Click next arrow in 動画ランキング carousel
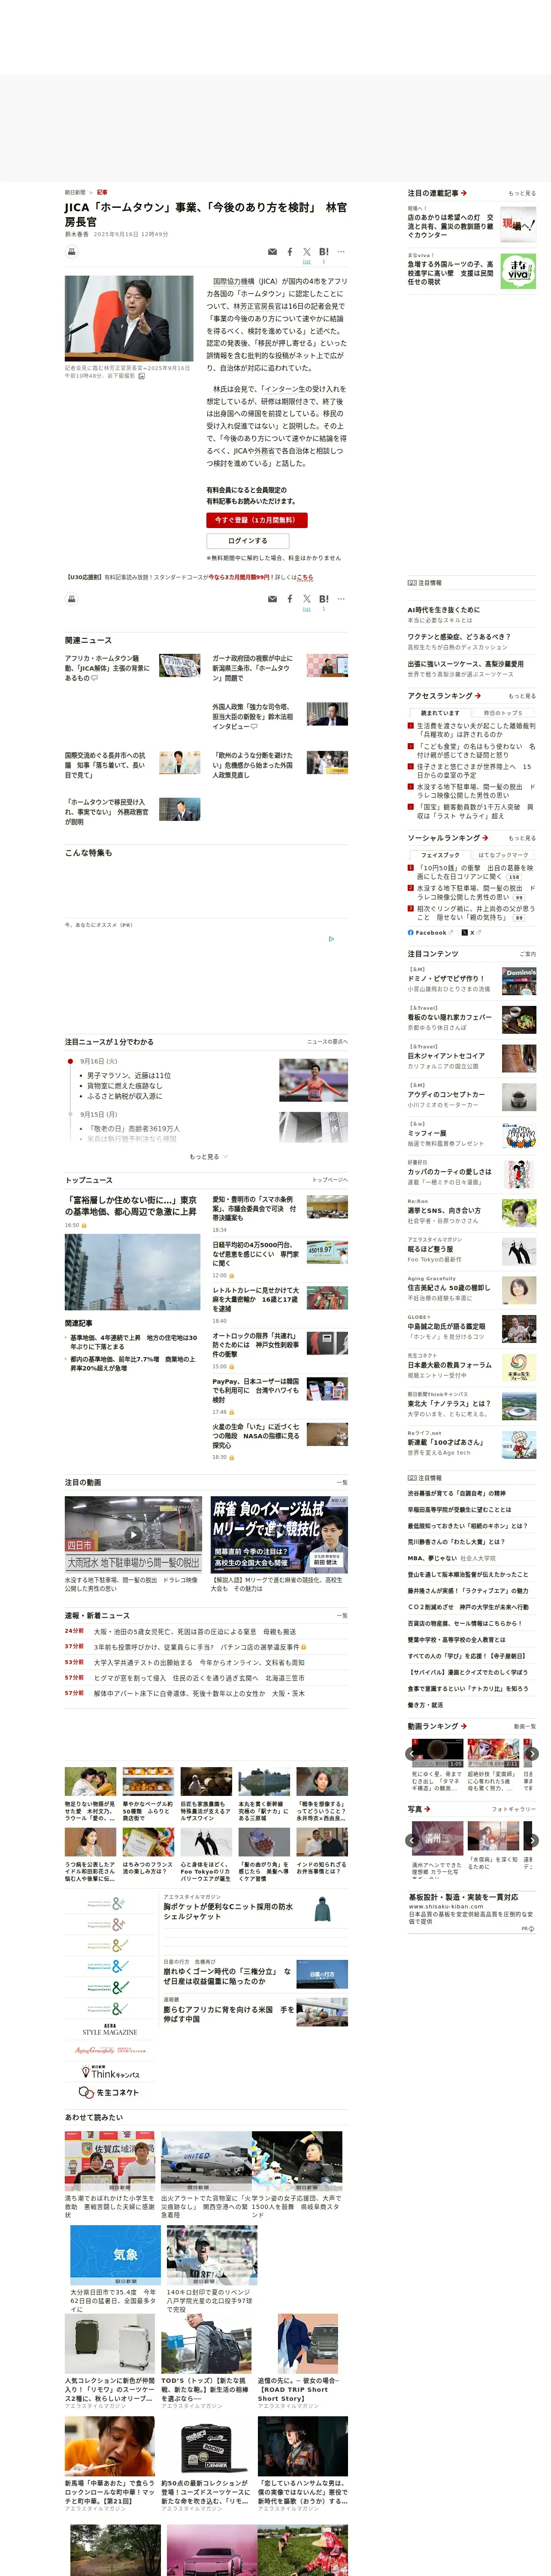Viewport: 551px width, 2576px height. tap(532, 1753)
